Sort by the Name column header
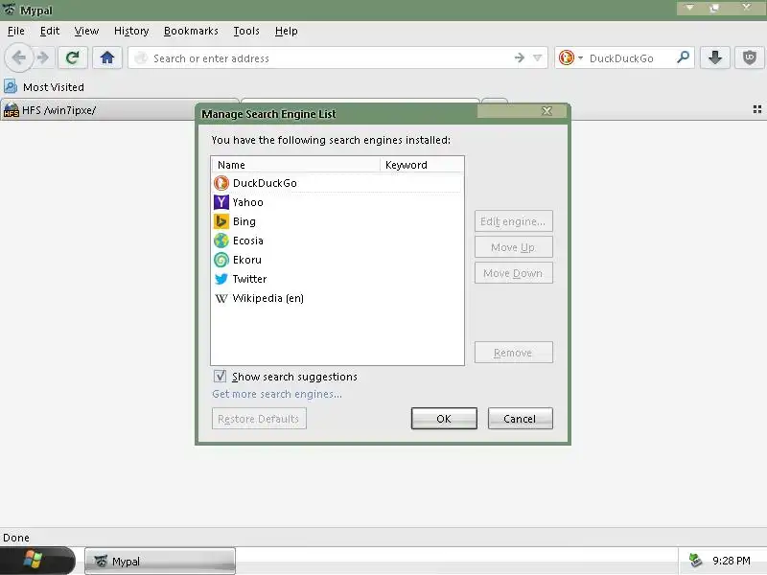The image size is (767, 575). coord(295,165)
